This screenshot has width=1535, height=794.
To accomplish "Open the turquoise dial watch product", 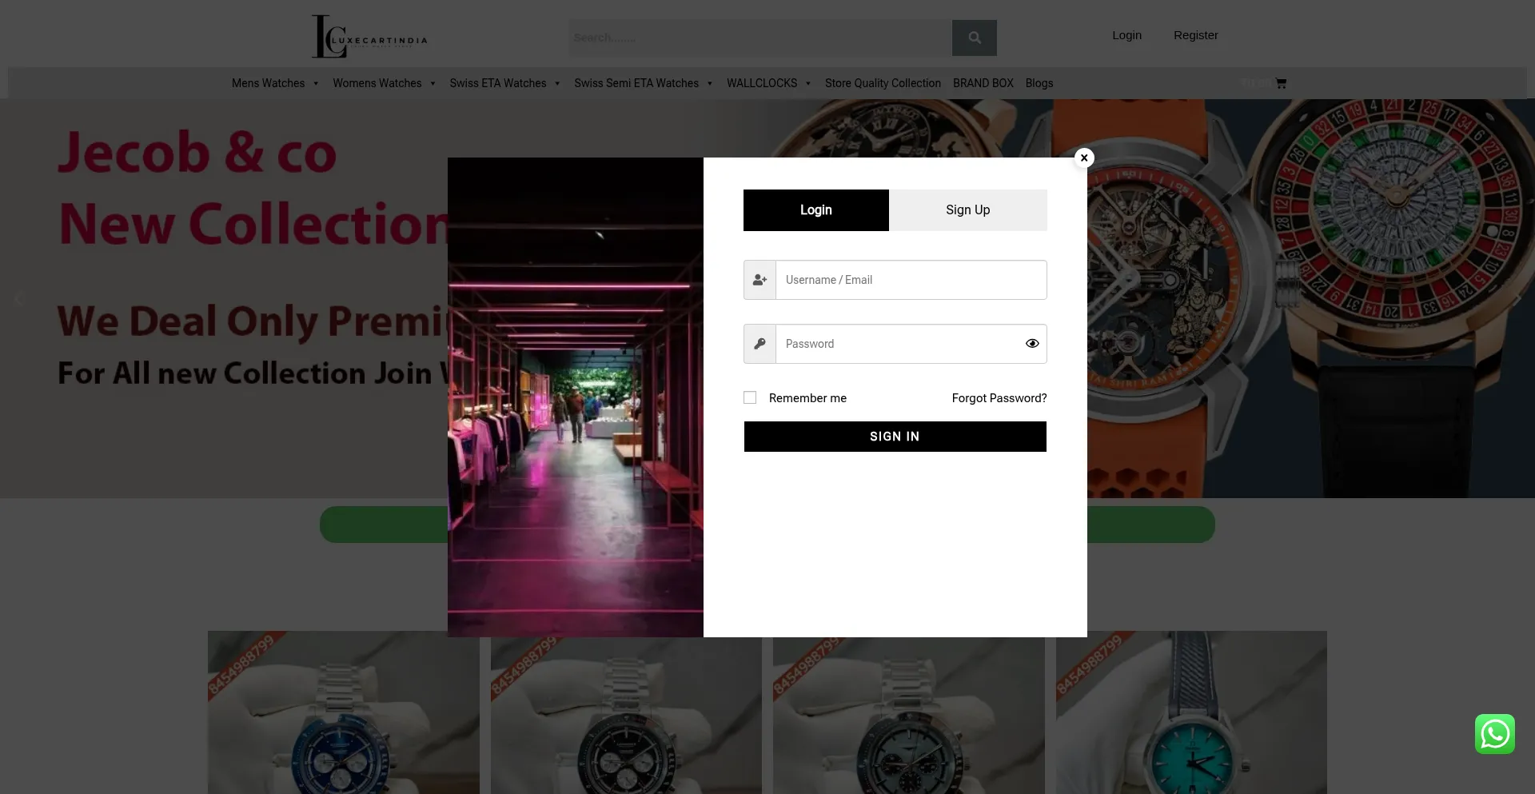I will (x=1191, y=712).
